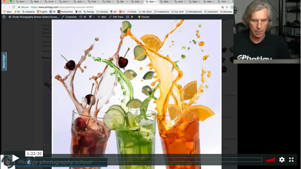Open WordPress logo menu
Image resolution: width=301 pixels, height=169 pixels.
(x=4, y=17)
